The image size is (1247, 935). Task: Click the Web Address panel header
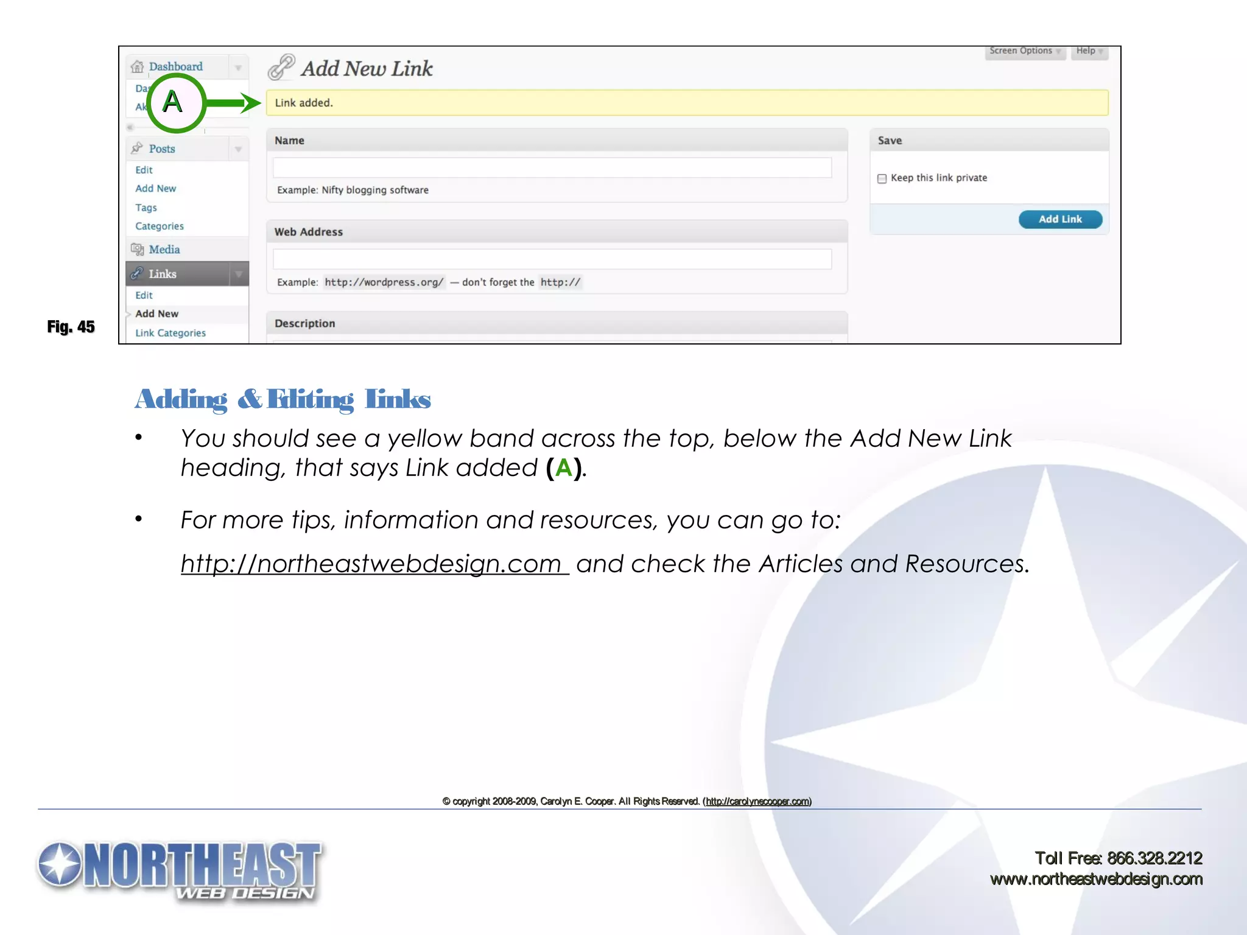[x=557, y=231]
